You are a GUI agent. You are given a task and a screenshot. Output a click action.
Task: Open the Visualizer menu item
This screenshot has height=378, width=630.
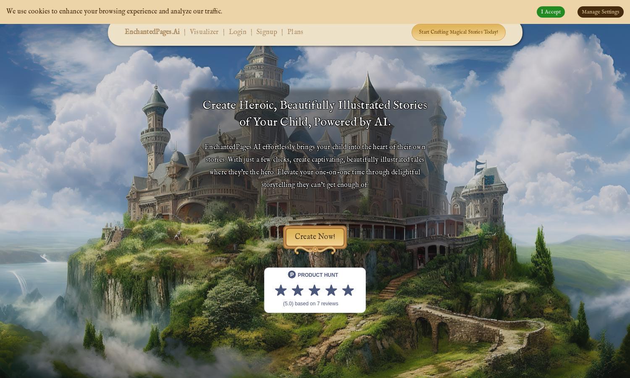point(204,32)
